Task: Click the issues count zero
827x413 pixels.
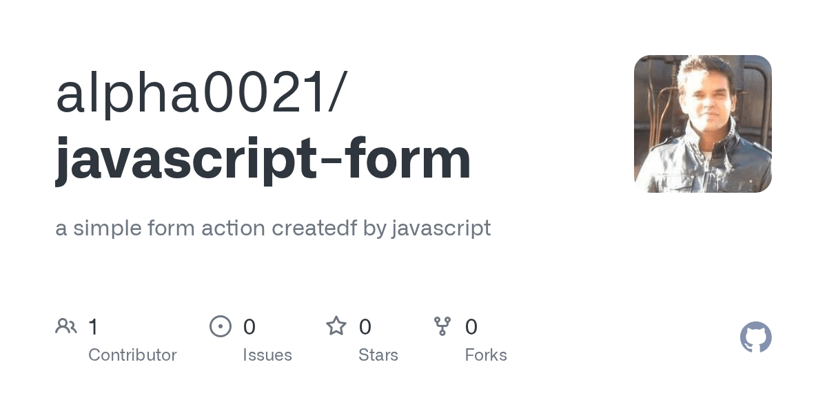Action: [249, 327]
